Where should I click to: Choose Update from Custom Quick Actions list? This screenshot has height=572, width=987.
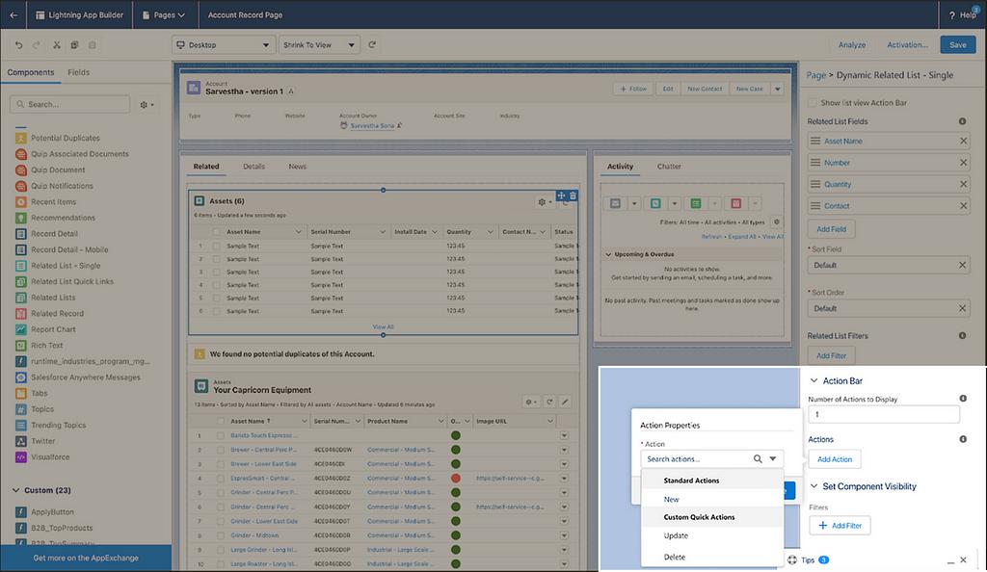tap(676, 535)
